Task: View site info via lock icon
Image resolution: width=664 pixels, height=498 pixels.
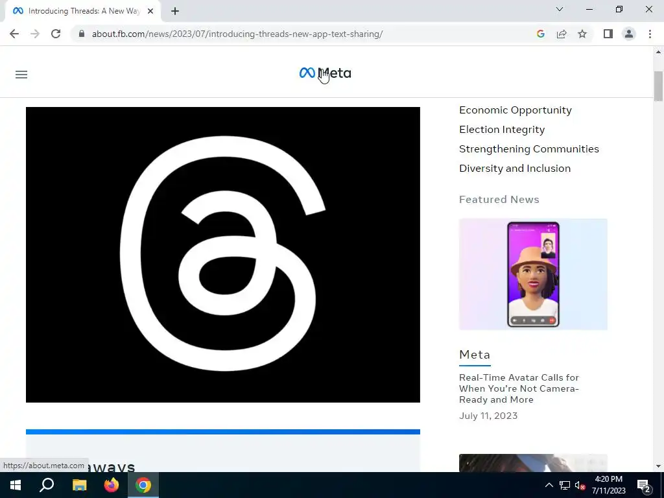Action: coord(82,34)
